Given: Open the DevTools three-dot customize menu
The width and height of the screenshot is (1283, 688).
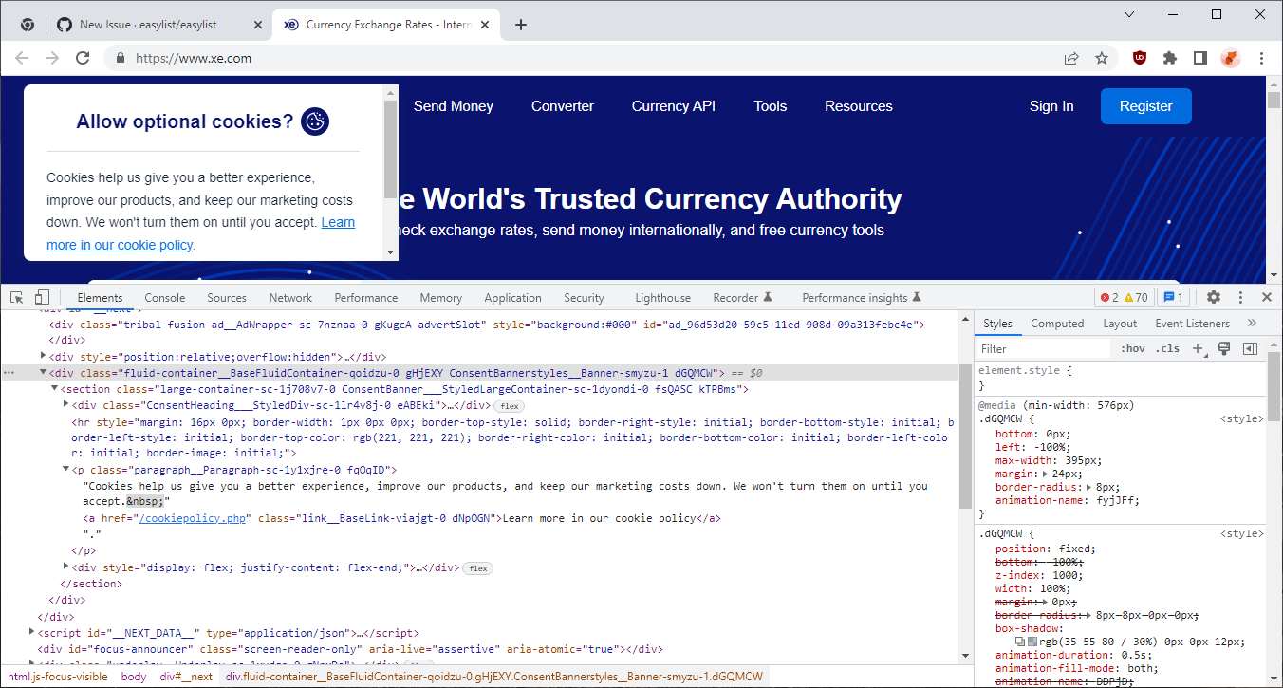Looking at the screenshot, I should (x=1239, y=297).
